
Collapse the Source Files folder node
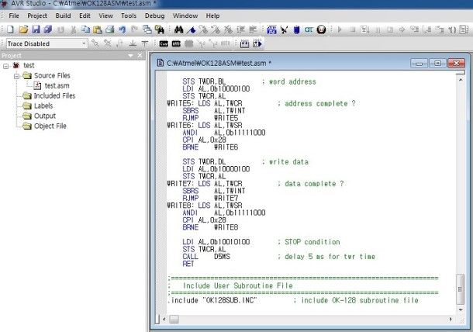16,76
